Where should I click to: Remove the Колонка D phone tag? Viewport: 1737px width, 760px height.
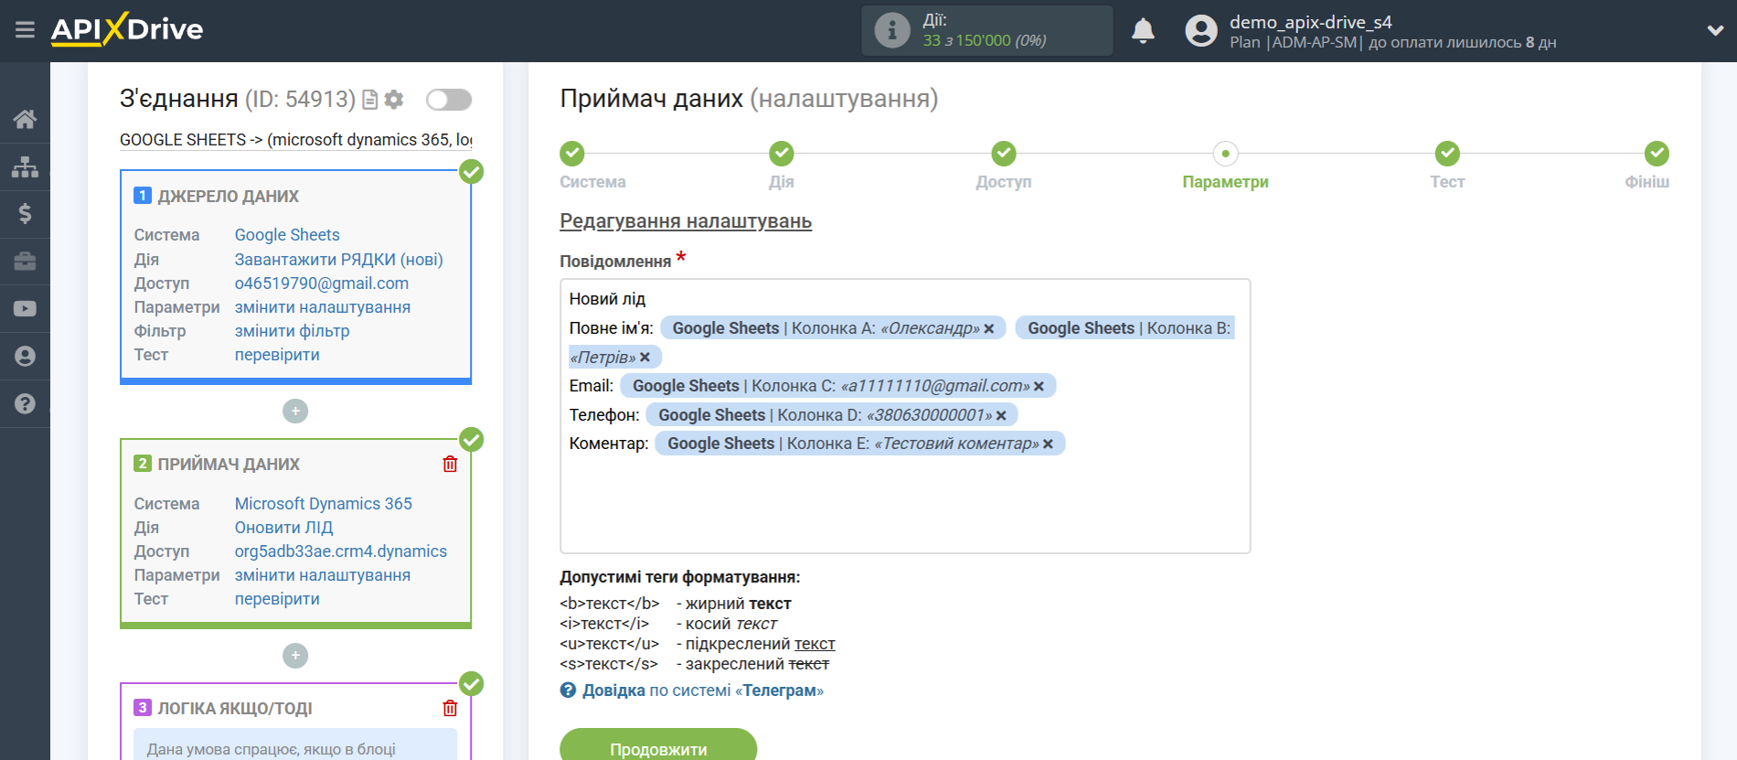pyautogui.click(x=1001, y=415)
